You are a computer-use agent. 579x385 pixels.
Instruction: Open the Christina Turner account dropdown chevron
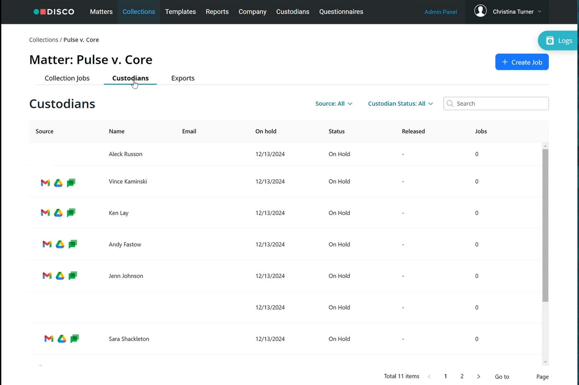[x=539, y=12]
